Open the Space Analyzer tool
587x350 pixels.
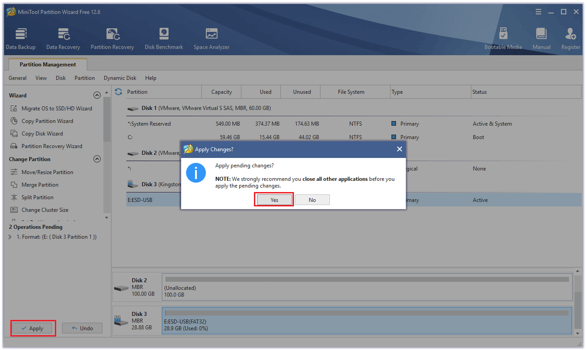211,39
